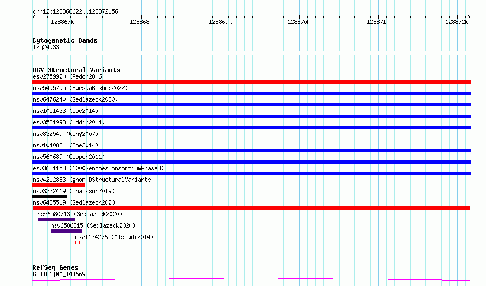Click the purple nsv6580713 (Sedlazeck2020) bar
The height and width of the screenshot is (286, 486).
[56, 219]
